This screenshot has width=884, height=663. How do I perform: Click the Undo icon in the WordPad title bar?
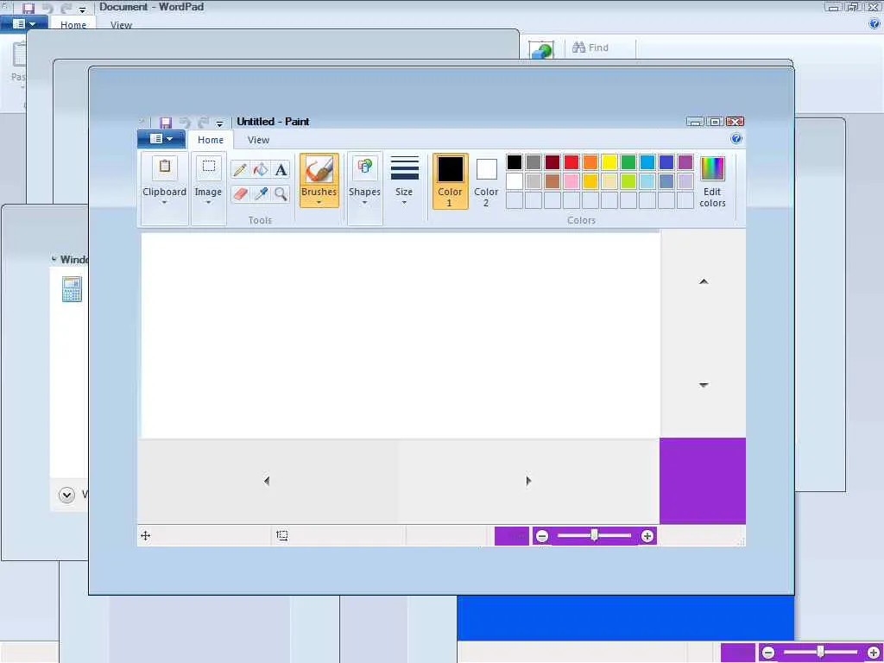pos(47,9)
